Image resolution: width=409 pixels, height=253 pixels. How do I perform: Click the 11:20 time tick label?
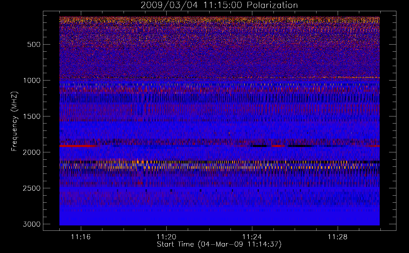point(166,237)
